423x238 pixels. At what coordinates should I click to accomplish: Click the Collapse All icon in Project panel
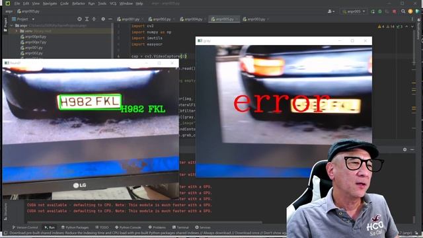94,19
